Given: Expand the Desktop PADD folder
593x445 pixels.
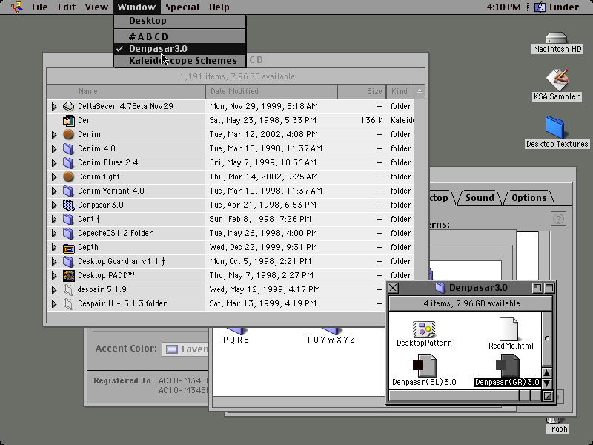Looking at the screenshot, I should (54, 275).
